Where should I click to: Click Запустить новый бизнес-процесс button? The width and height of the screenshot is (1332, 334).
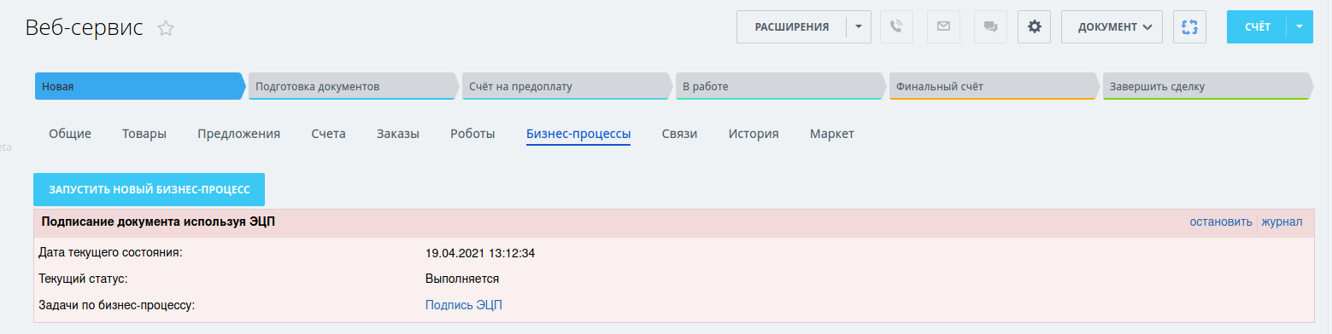(150, 190)
